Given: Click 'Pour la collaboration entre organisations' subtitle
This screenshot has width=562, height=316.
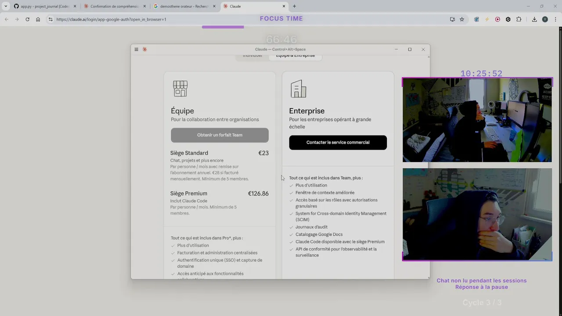Looking at the screenshot, I should [x=215, y=119].
